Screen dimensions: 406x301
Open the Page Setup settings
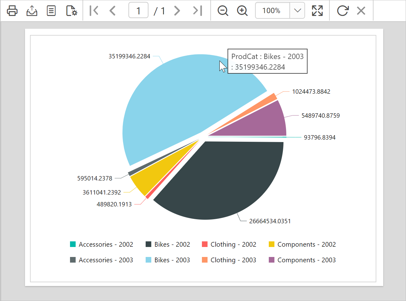click(71, 10)
